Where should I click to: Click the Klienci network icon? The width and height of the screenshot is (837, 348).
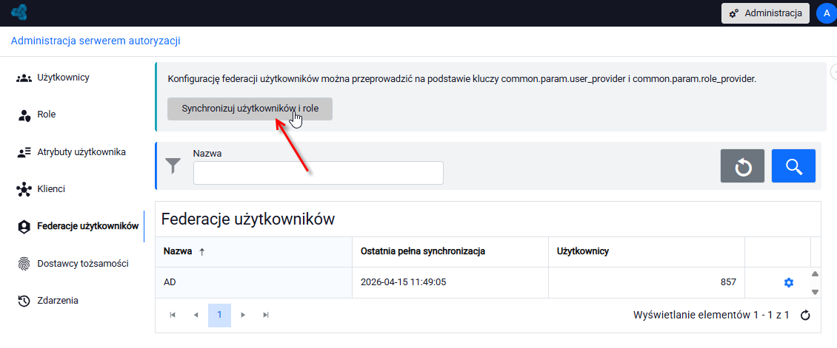(x=24, y=189)
